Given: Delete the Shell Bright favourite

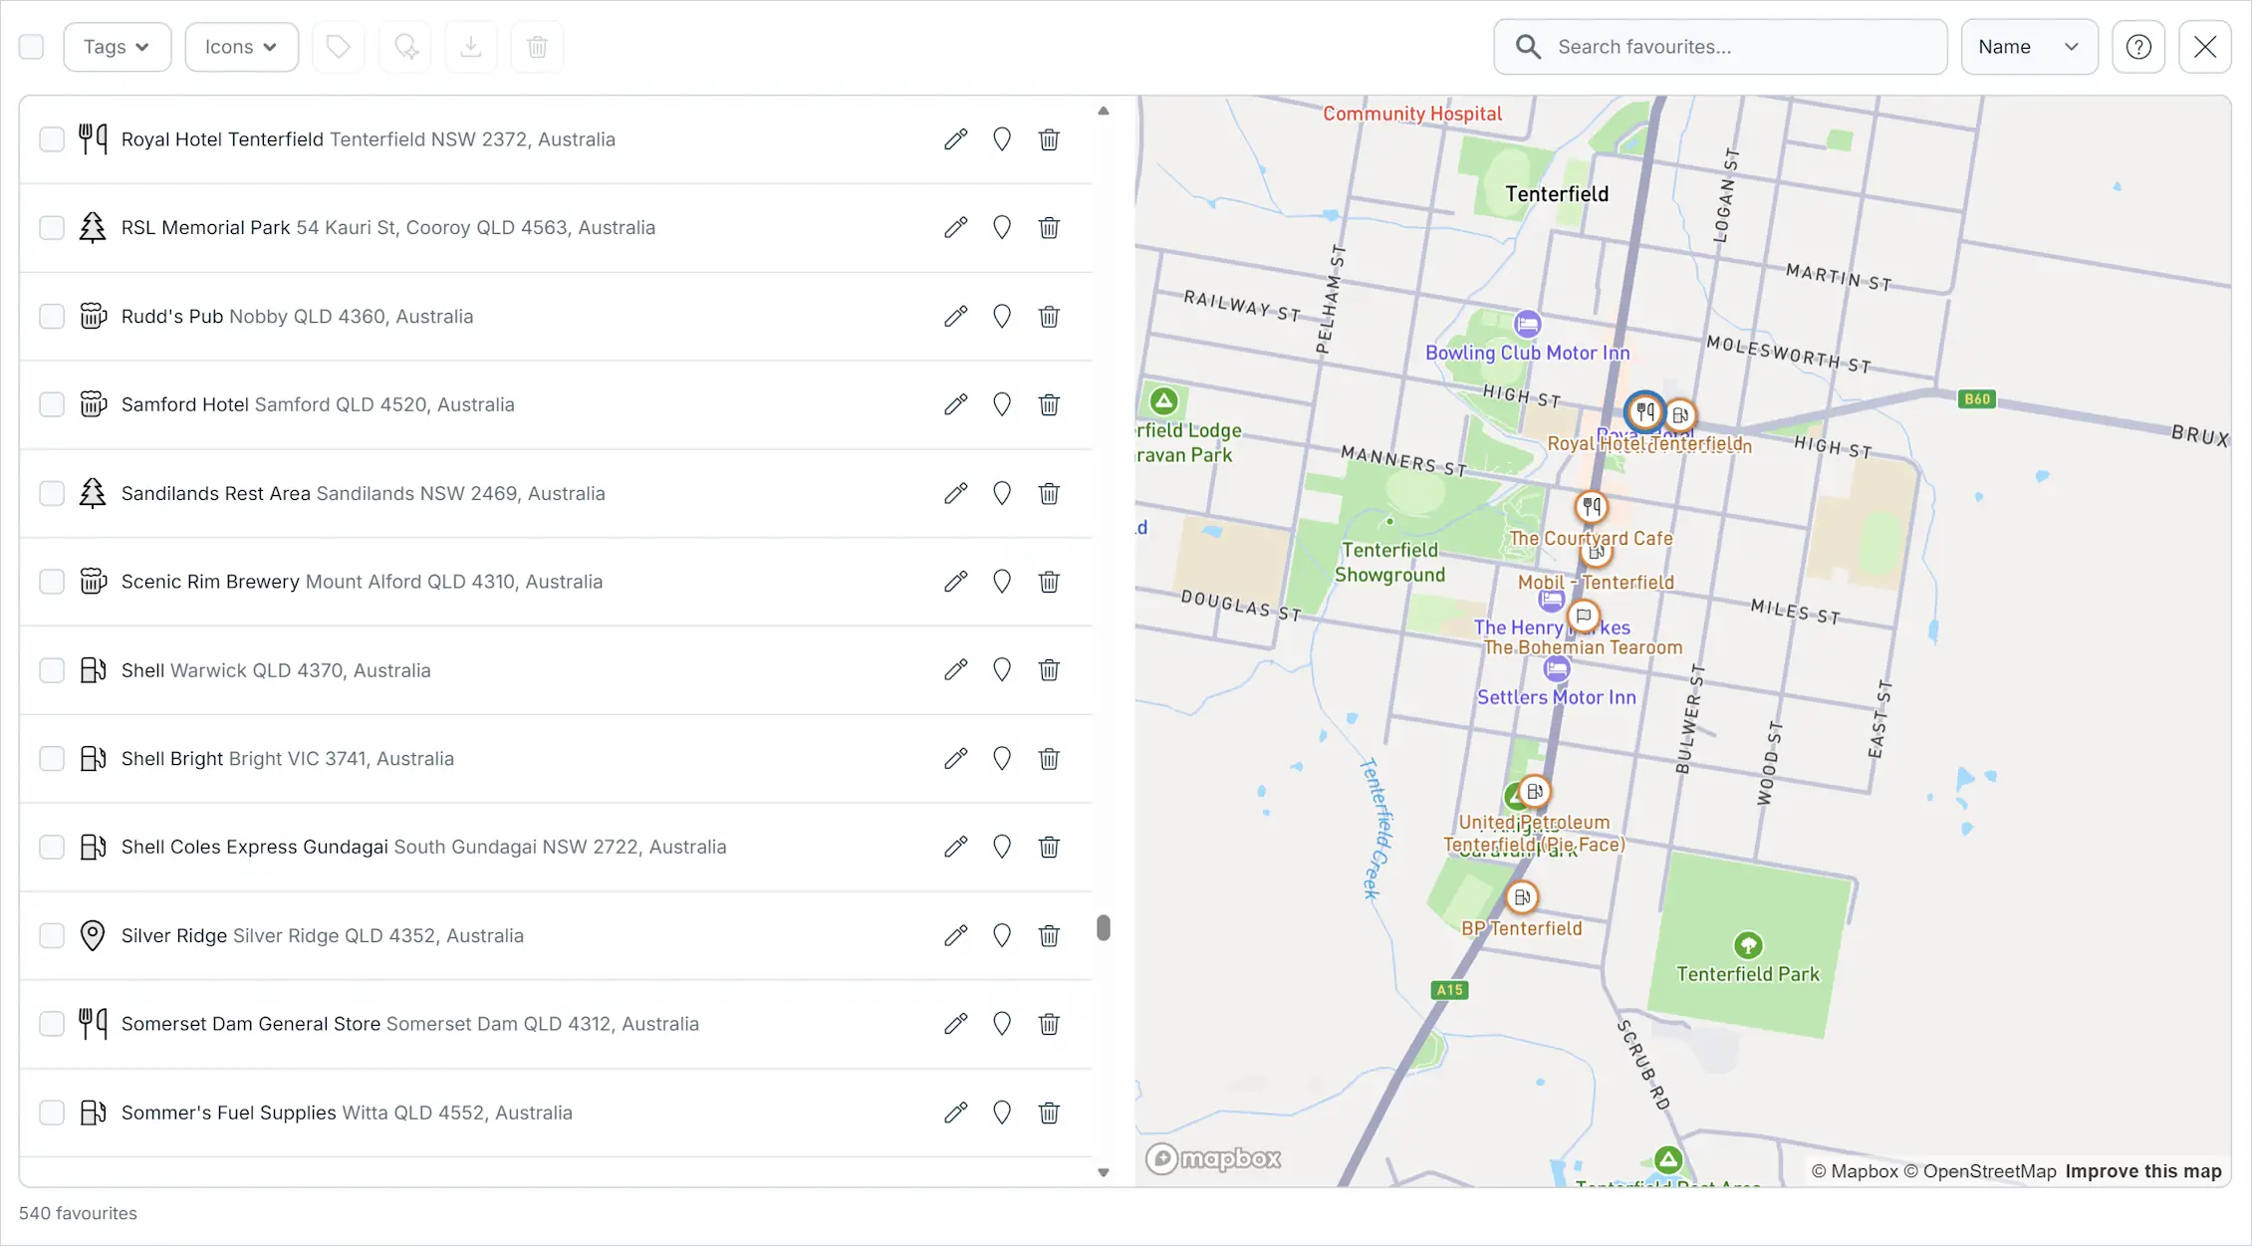Looking at the screenshot, I should pyautogui.click(x=1049, y=759).
